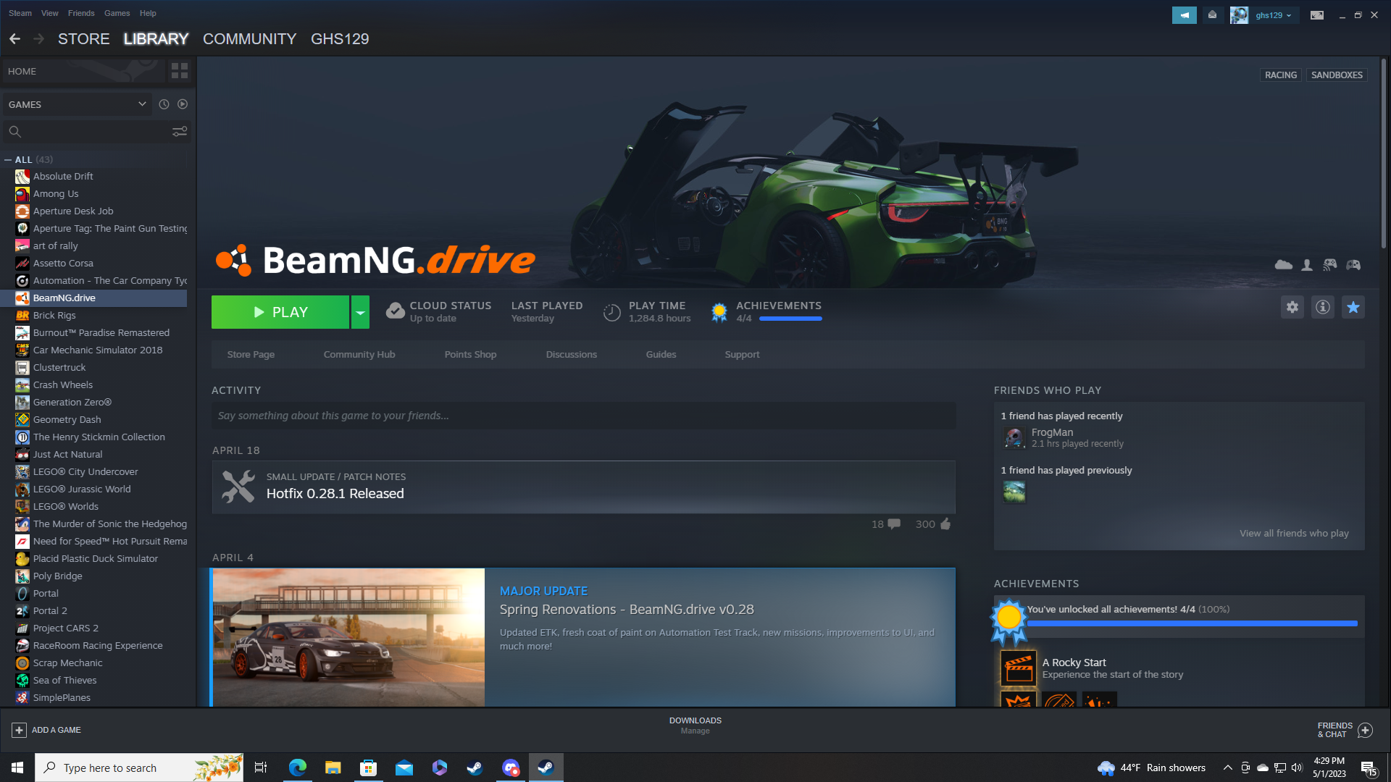The height and width of the screenshot is (782, 1391).
Task: Show hidden system tray icons chevron
Action: (1228, 768)
